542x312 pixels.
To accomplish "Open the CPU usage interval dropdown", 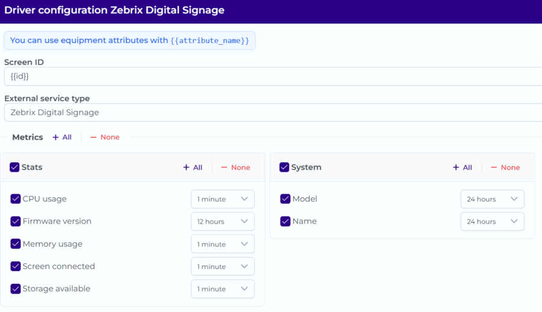I will point(223,199).
